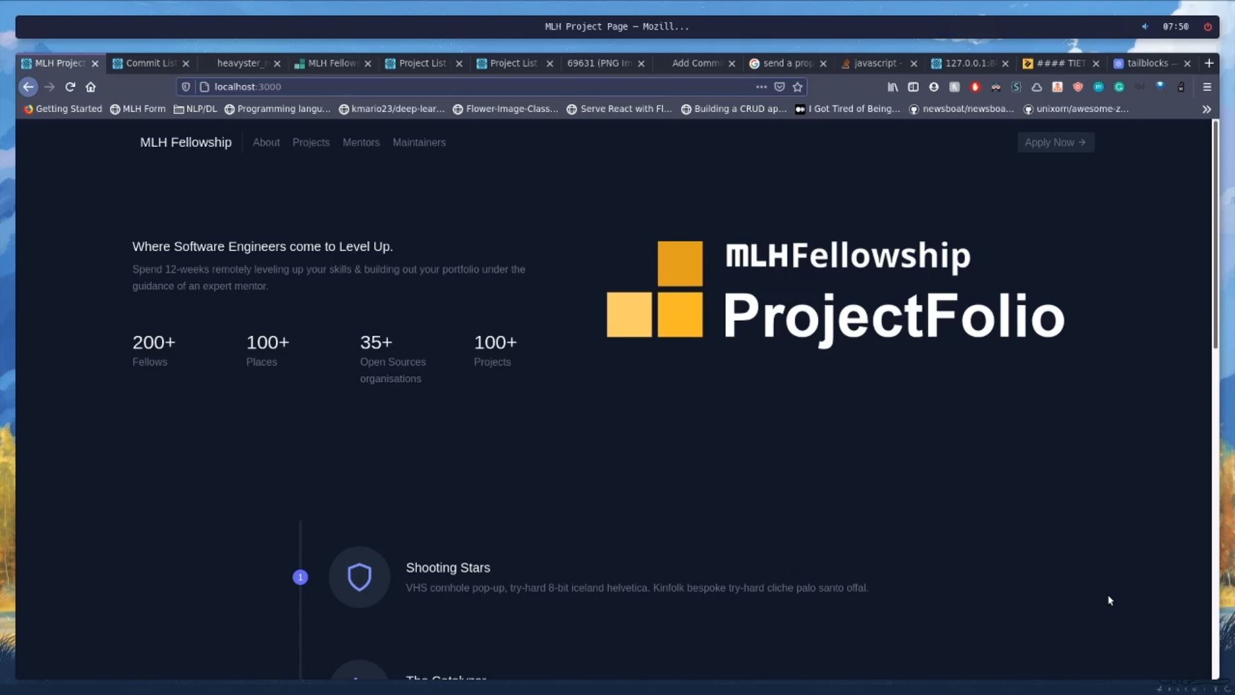Open Firefox account avatar icon

(x=934, y=87)
